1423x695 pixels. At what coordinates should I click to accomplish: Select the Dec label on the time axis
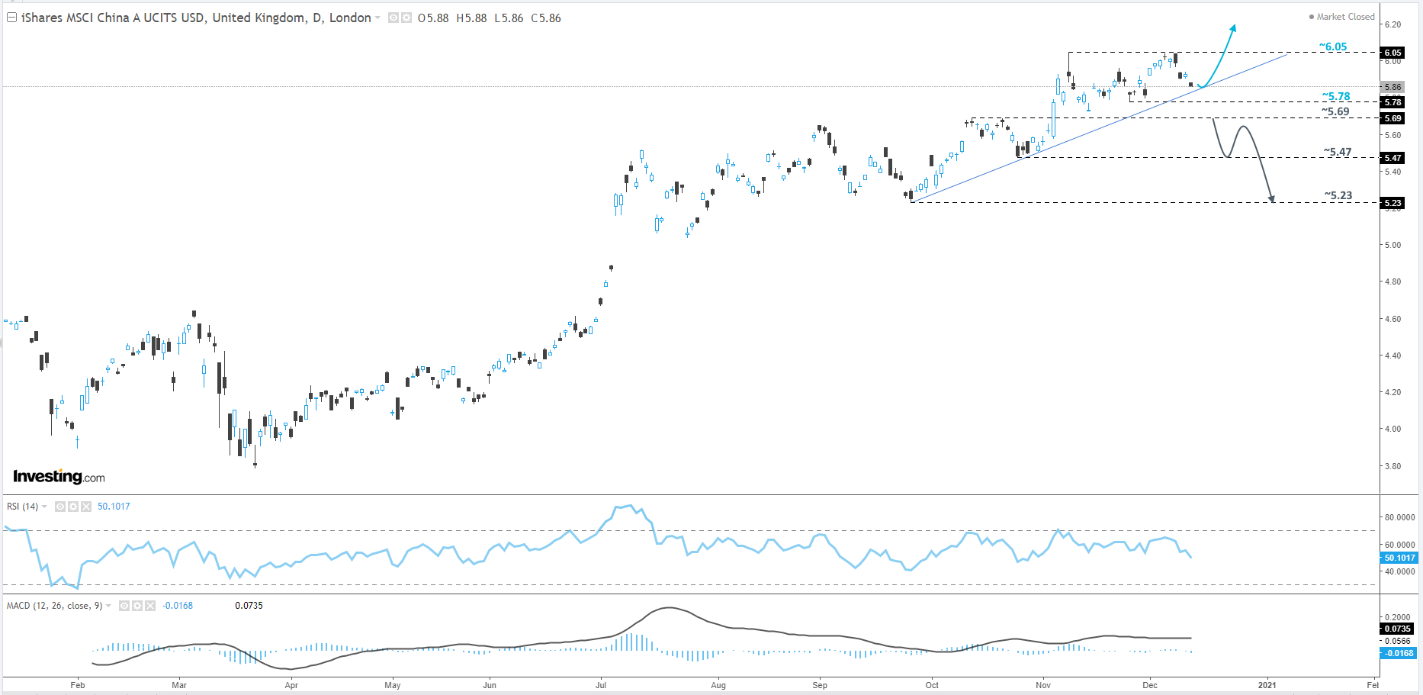pyautogui.click(x=1152, y=685)
